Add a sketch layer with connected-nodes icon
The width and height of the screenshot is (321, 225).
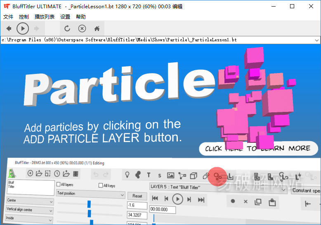(x=182, y=175)
